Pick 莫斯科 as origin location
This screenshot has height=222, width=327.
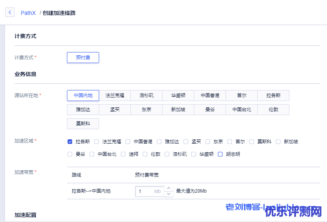click(x=83, y=124)
